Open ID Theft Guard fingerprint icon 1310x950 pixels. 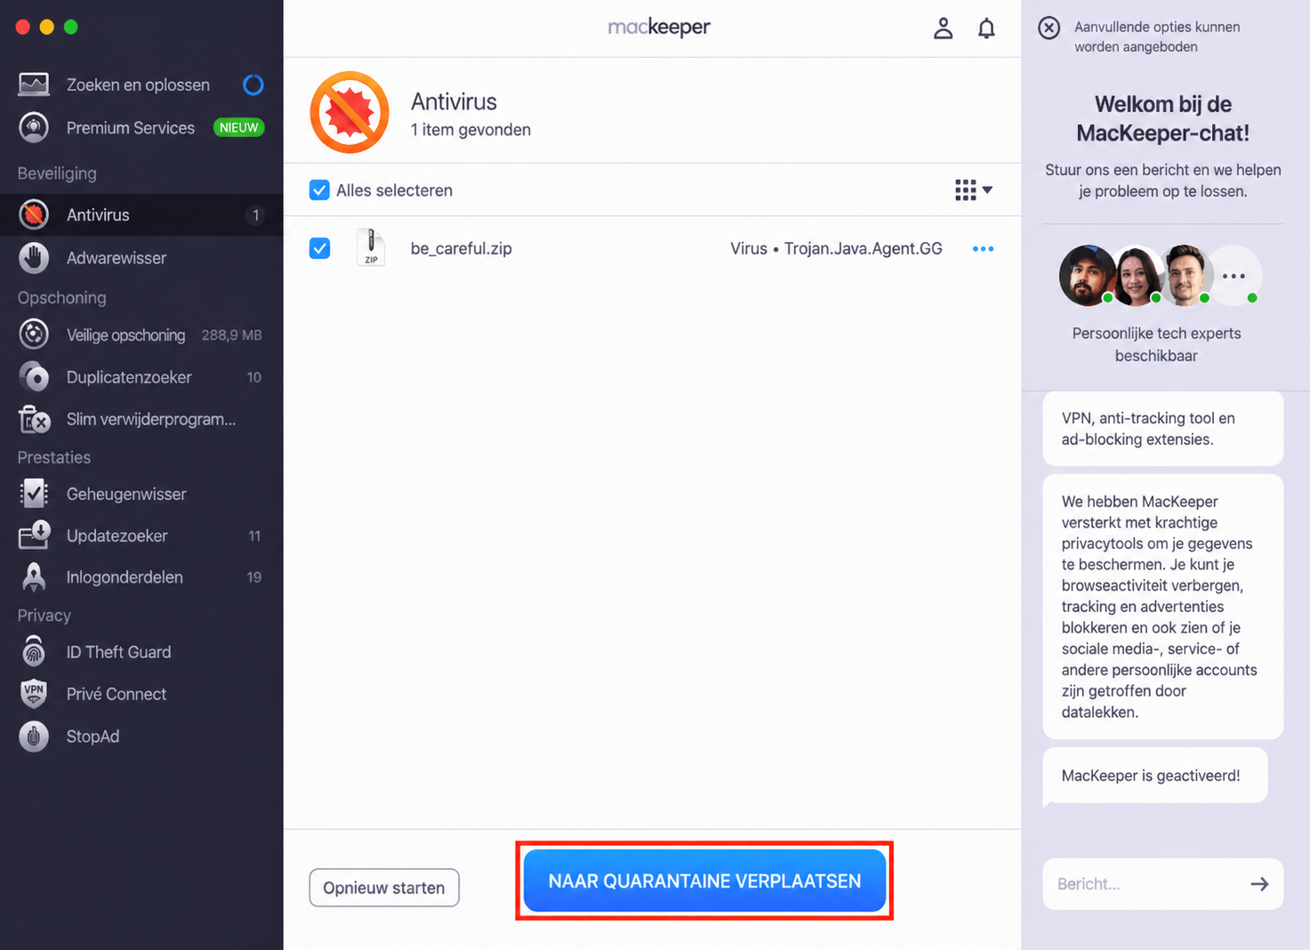coord(34,652)
